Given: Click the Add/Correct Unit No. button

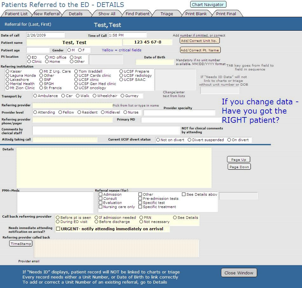Looking at the screenshot, I should point(200,41).
